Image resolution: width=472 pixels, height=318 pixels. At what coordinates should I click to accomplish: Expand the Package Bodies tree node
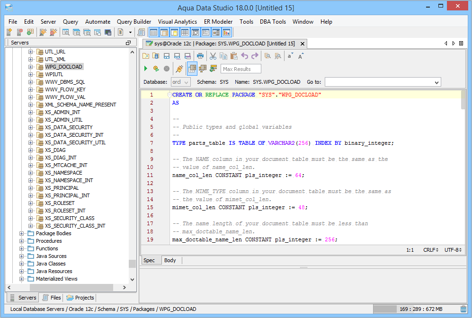(x=22, y=233)
